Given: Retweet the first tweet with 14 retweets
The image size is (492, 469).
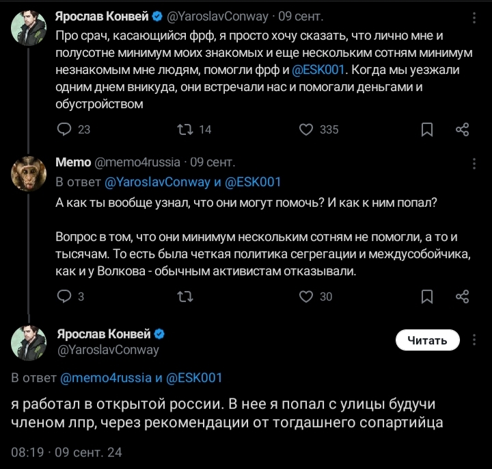Looking at the screenshot, I should coord(185,129).
